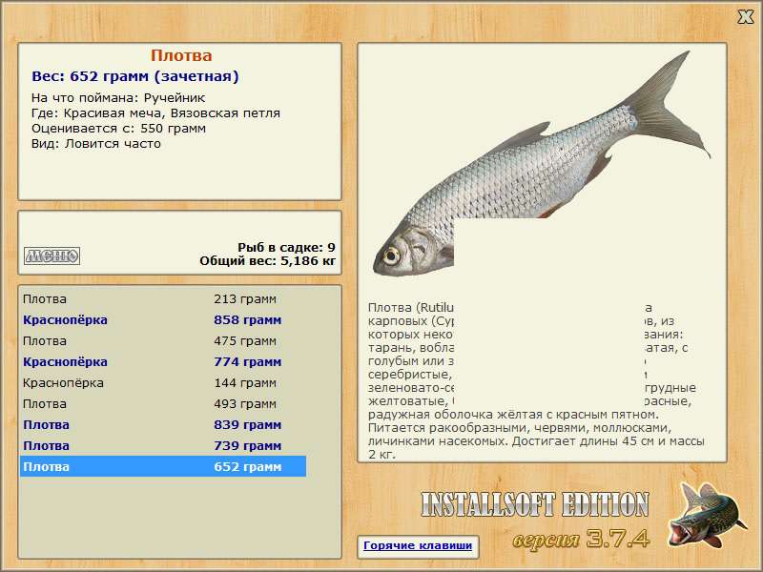Select the highlighted Плотва 652 грамм row
763x572 pixels.
click(163, 466)
